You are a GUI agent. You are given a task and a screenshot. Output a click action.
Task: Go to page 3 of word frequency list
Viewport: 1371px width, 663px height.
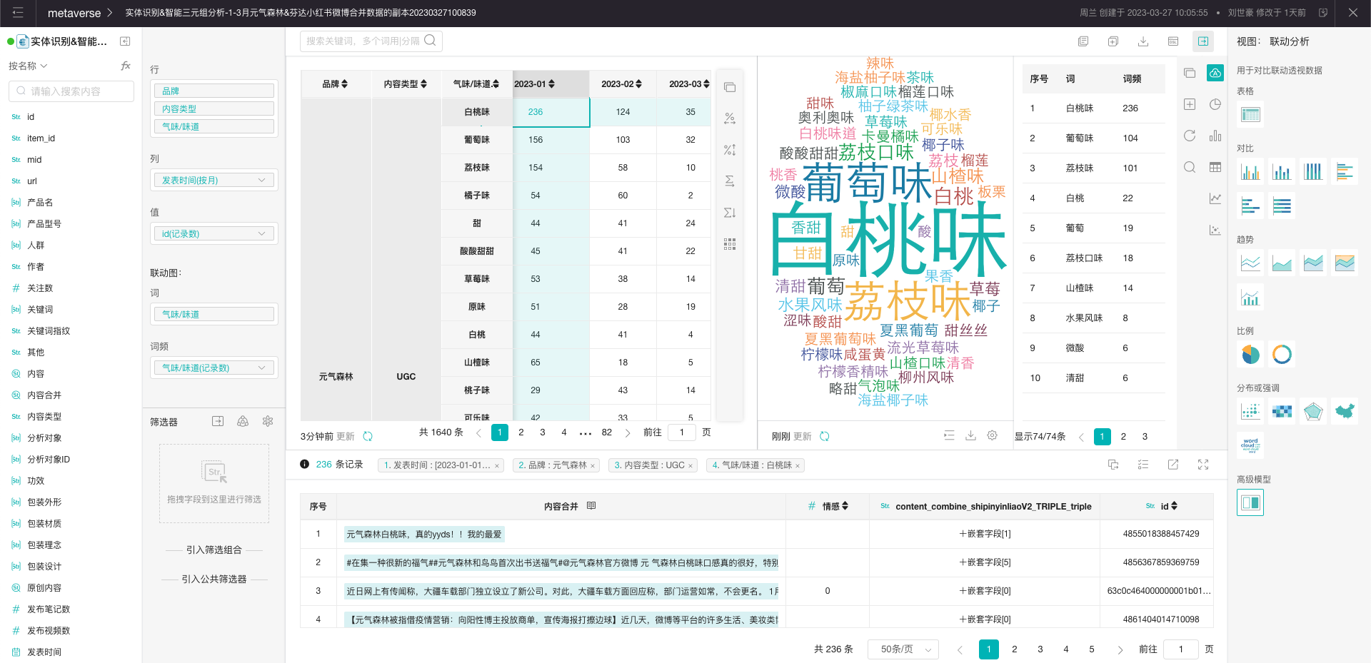[x=1145, y=437]
